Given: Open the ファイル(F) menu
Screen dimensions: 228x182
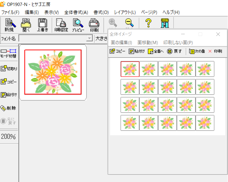Looking at the screenshot, I should click(x=10, y=12).
